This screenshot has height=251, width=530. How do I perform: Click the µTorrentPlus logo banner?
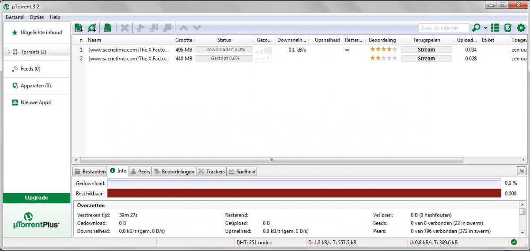click(37, 220)
